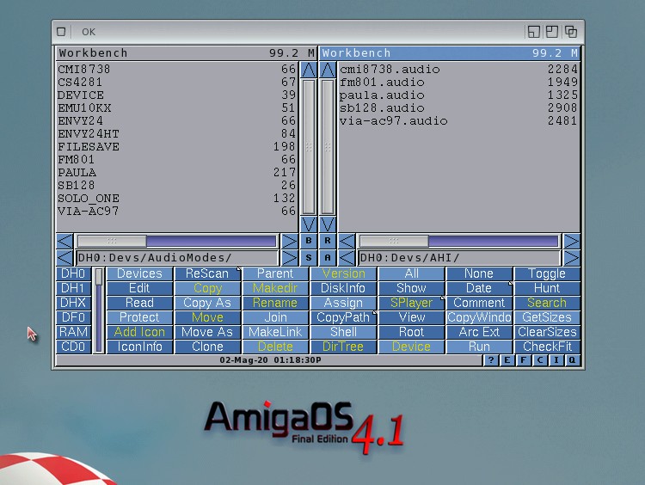This screenshot has height=485, width=645.
Task: Click the A button between panels
Action: [x=328, y=258]
